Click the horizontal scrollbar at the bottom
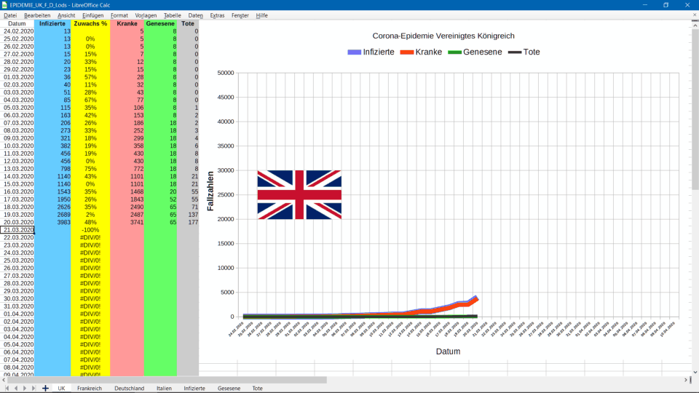The width and height of the screenshot is (699, 393). click(x=182, y=380)
